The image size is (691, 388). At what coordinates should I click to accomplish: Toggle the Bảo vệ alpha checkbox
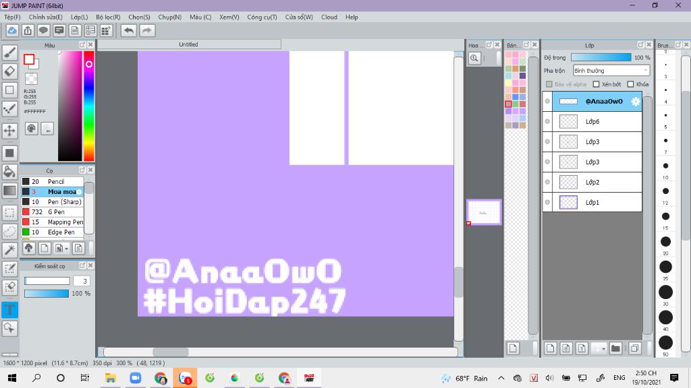coord(549,84)
